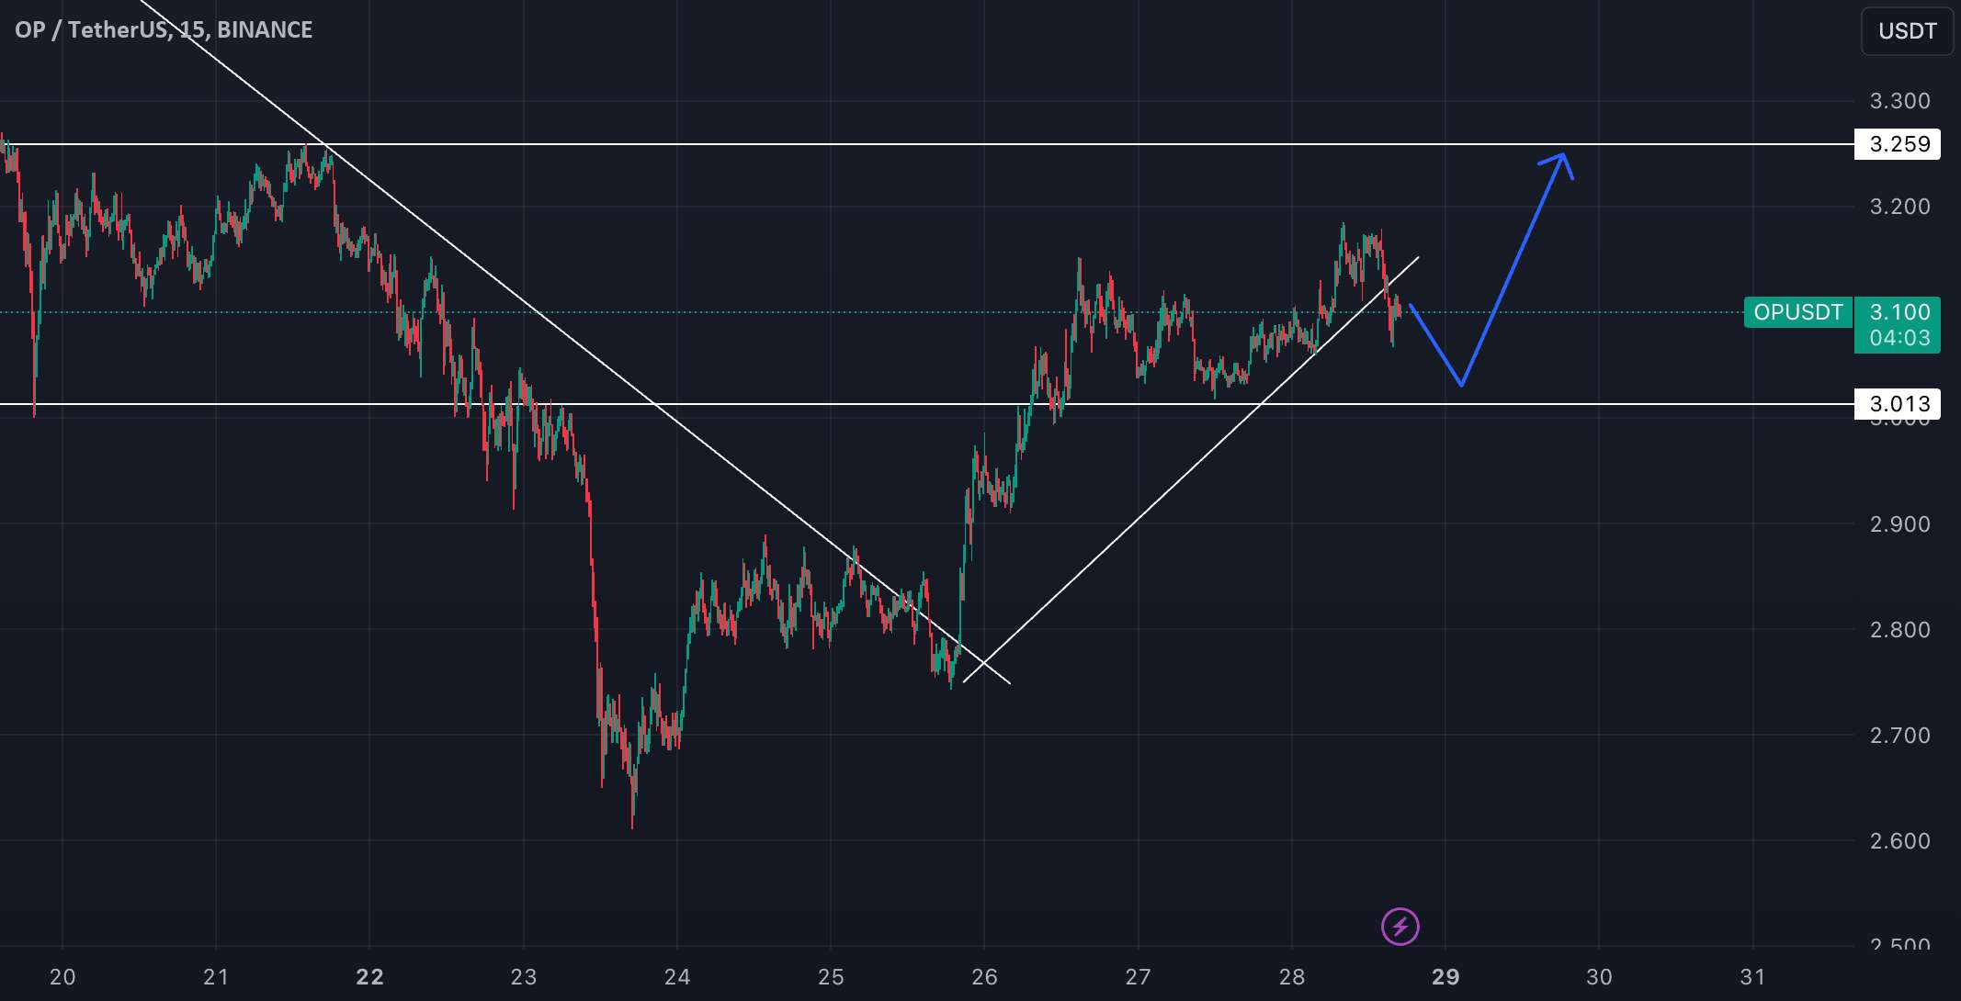1961x1001 pixels.
Task: Click date label 30 on the time axis
Action: pyautogui.click(x=1599, y=977)
